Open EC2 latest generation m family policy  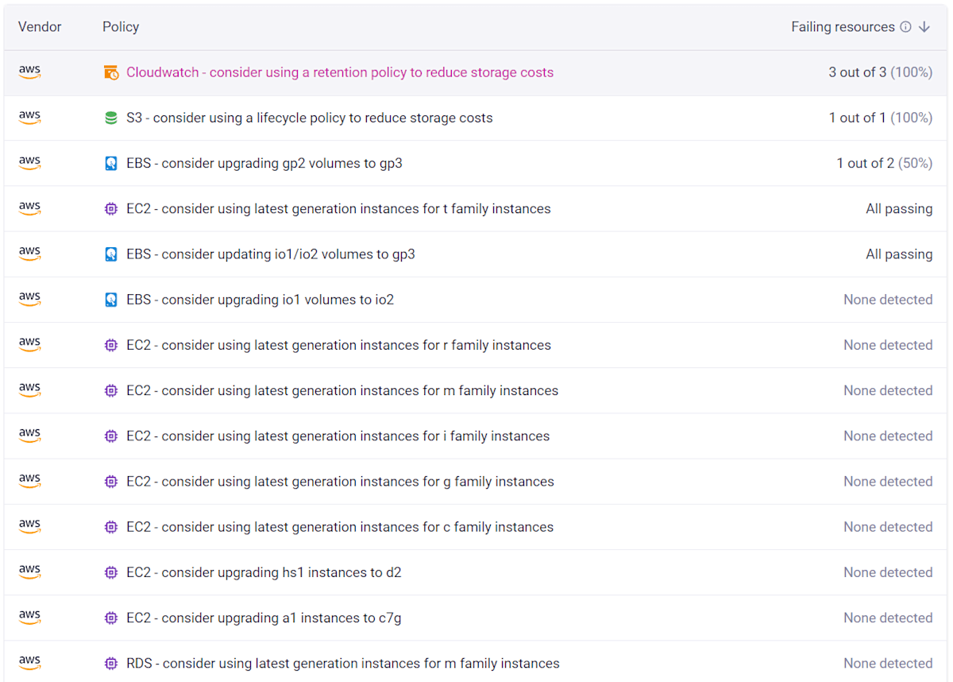tap(342, 390)
